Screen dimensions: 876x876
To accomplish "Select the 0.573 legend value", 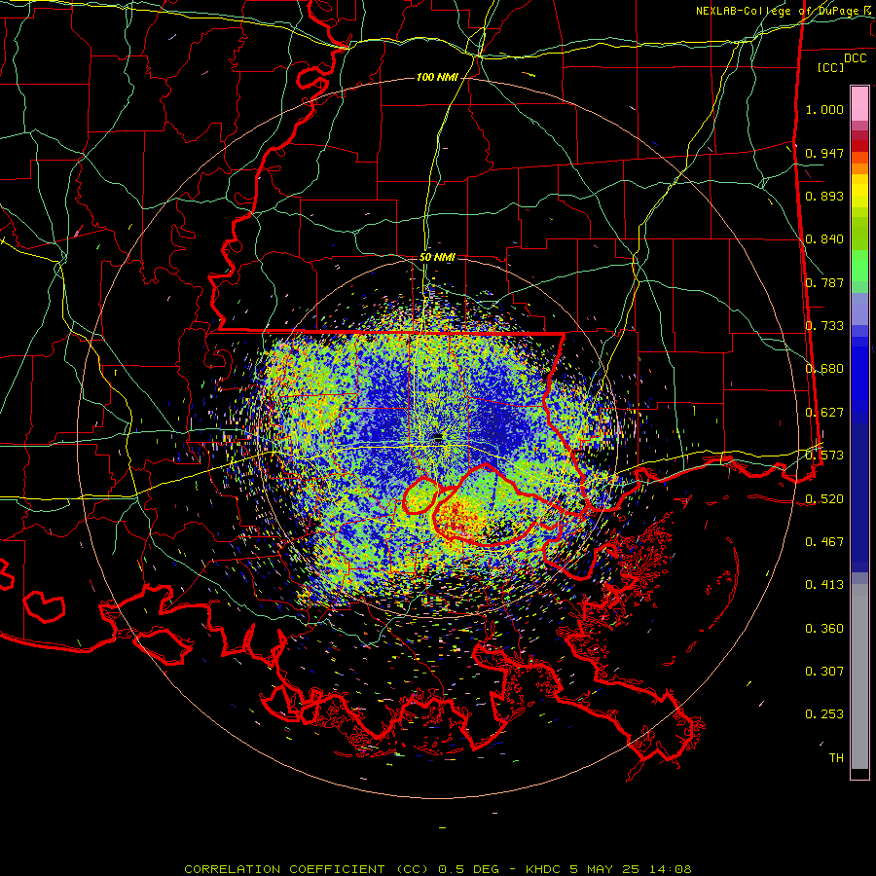I will click(x=824, y=456).
